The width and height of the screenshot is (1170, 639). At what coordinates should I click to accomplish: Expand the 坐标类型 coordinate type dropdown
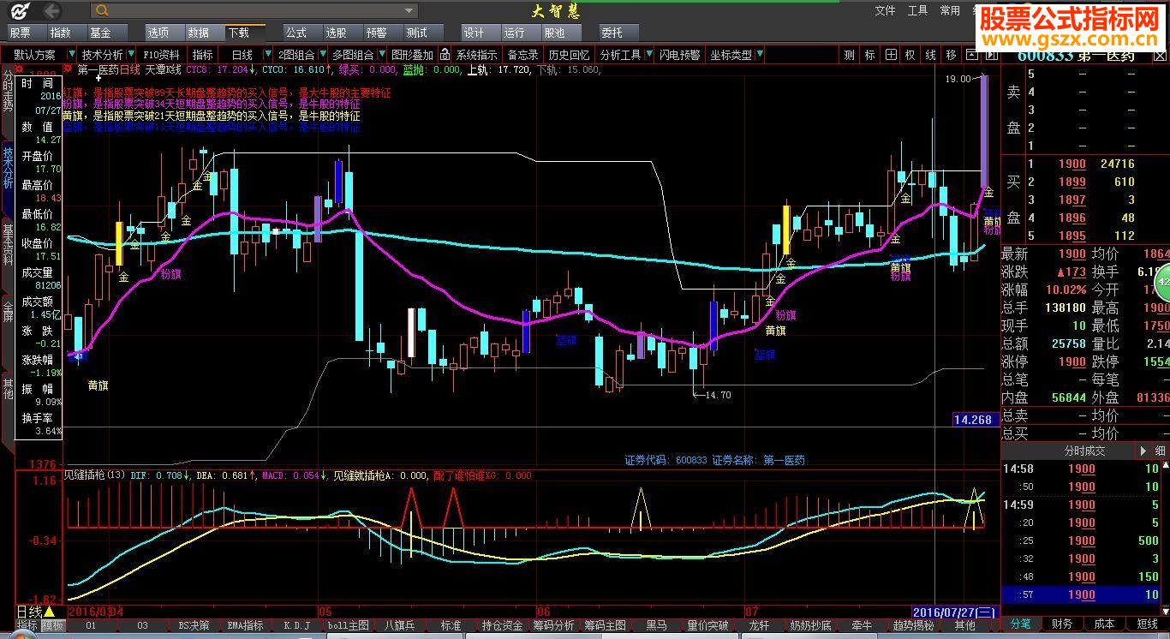pos(759,55)
